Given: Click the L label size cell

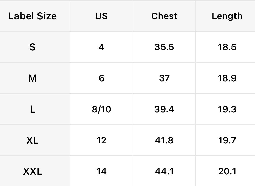Looking at the screenshot, I should (x=32, y=109).
